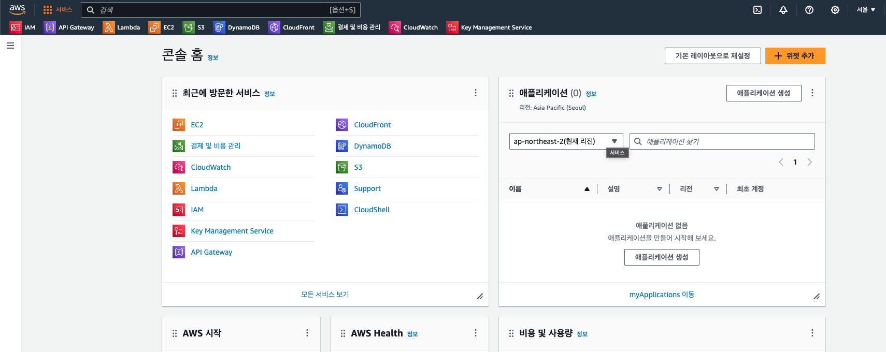
Task: Open CloudWatch from the favorites bar
Action: (x=413, y=27)
